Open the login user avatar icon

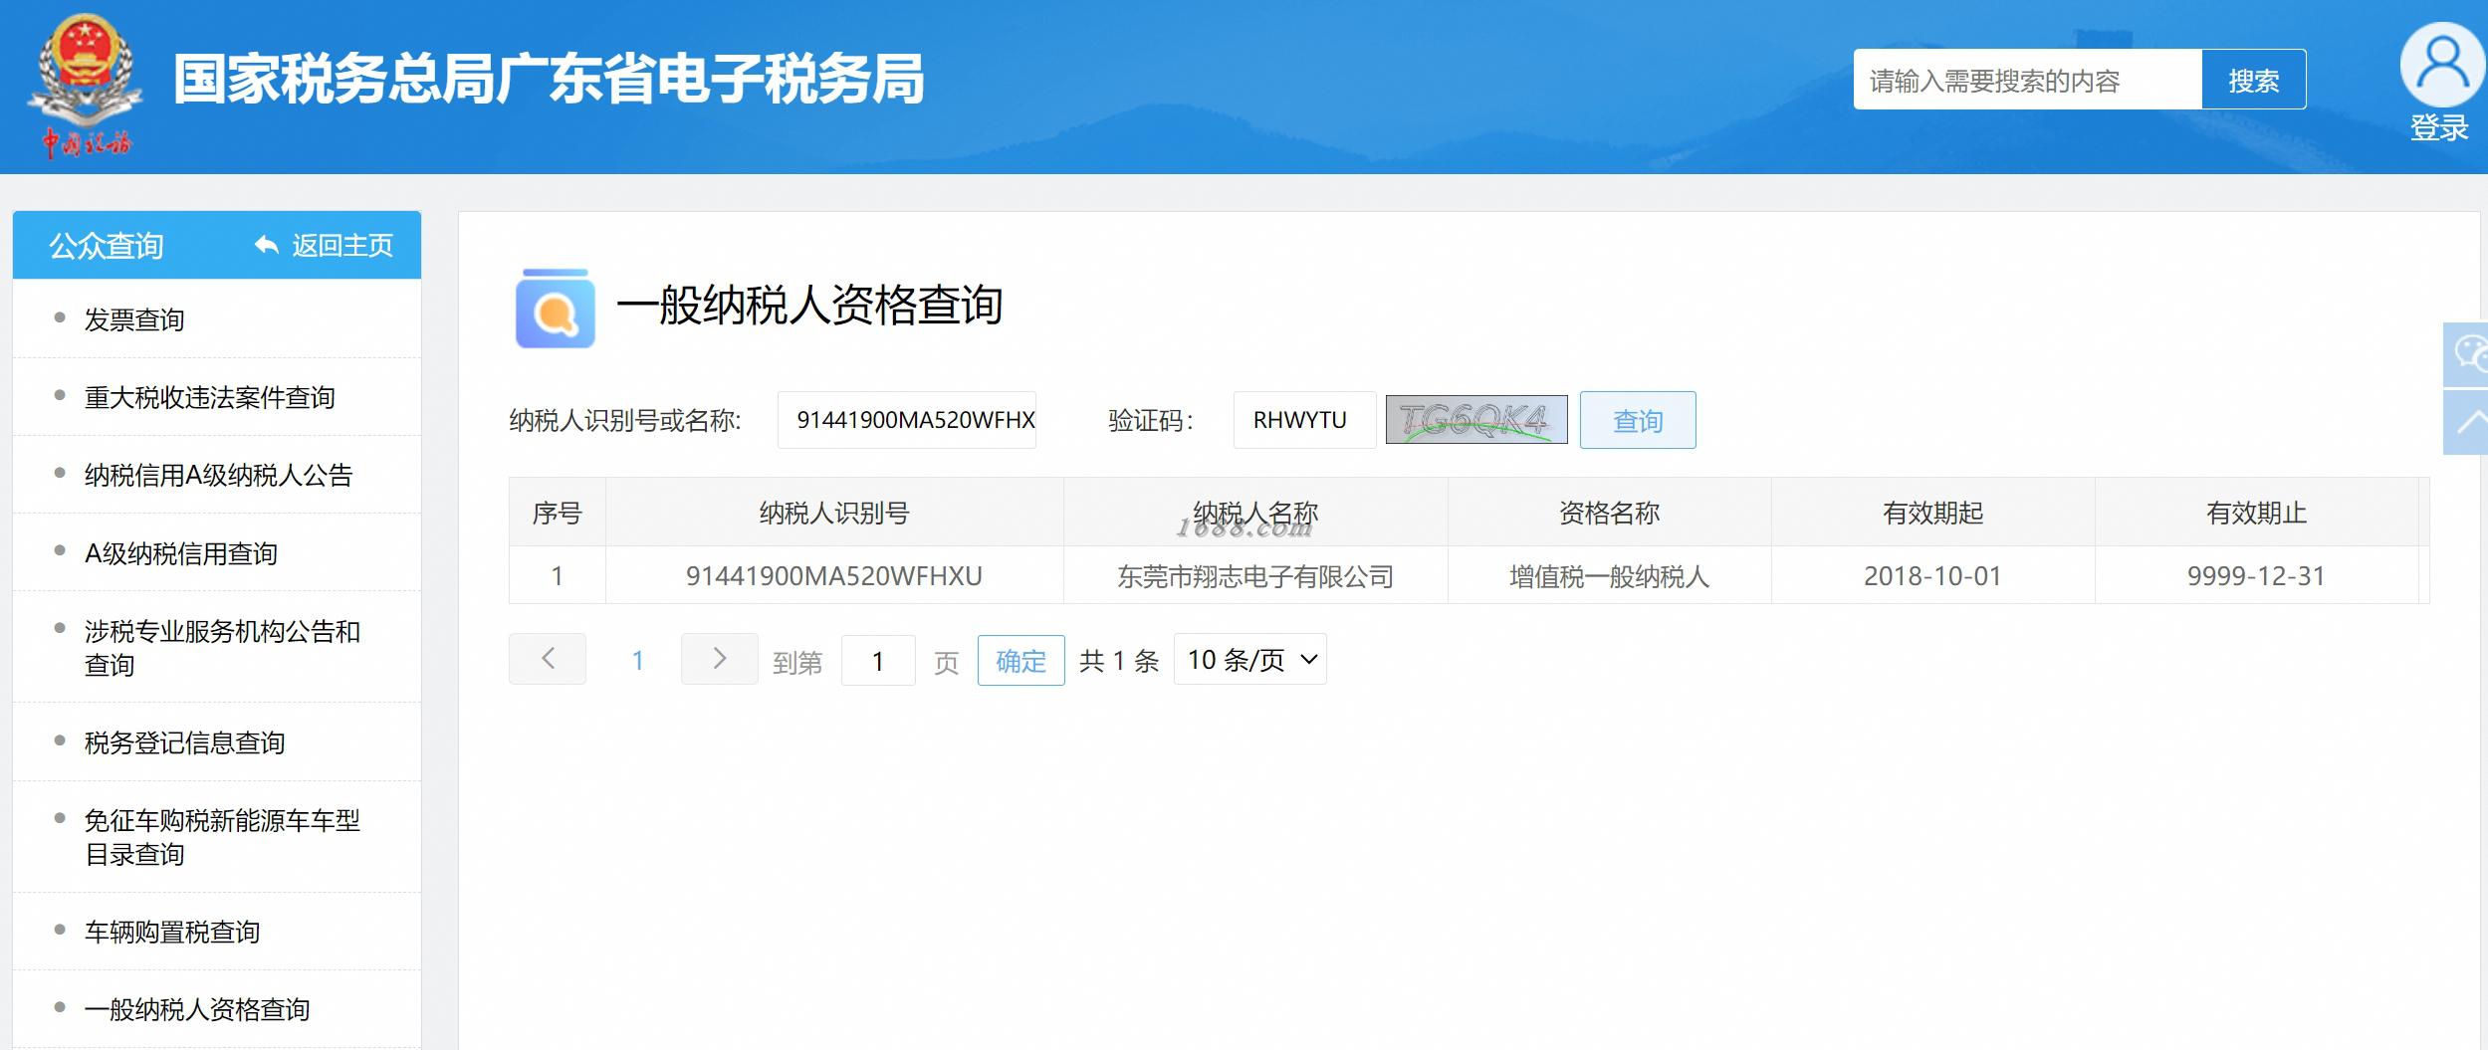2442,65
